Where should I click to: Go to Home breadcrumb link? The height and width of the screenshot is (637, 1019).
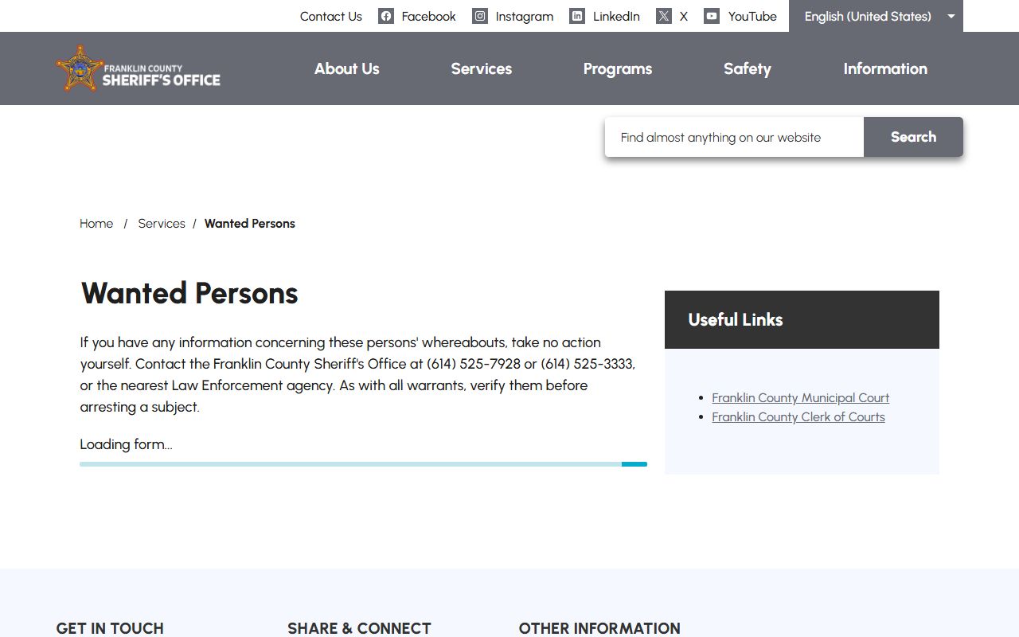tap(96, 224)
